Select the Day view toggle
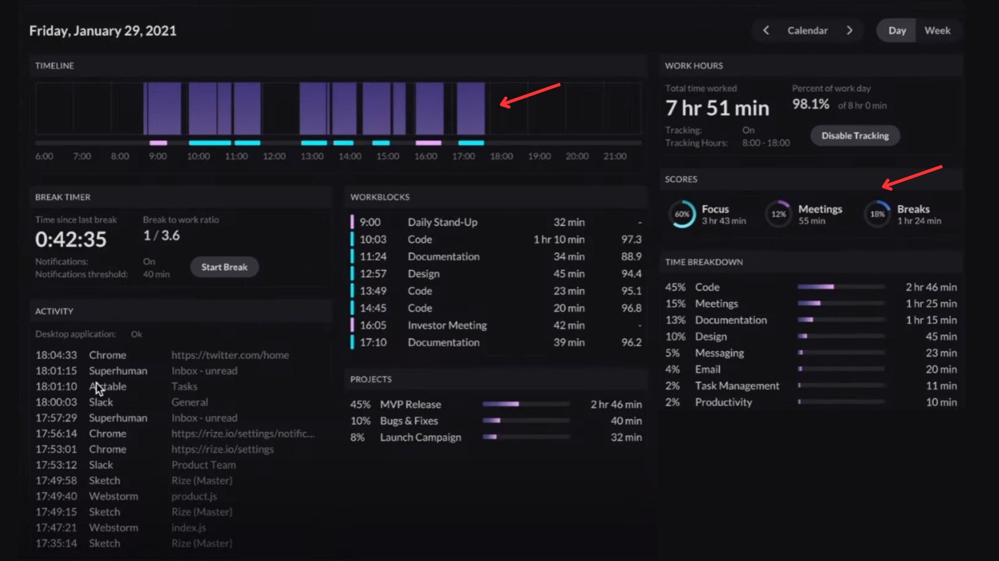Screen dimensions: 999x561 [x=896, y=30]
